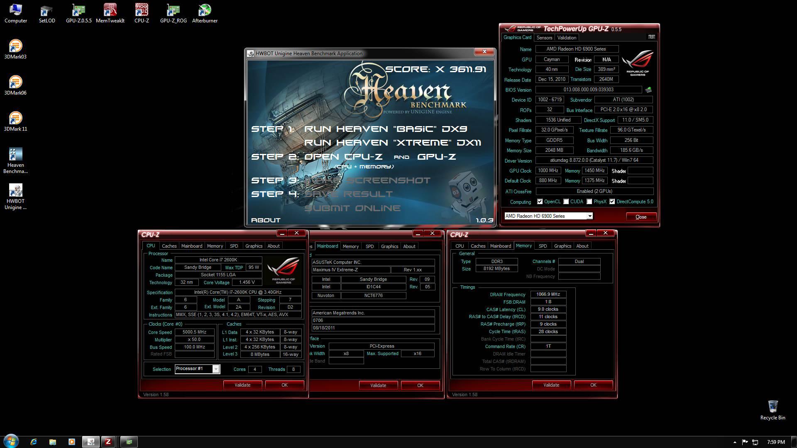The height and width of the screenshot is (448, 797).
Task: Switch to Sensors tab in GPU-Z
Action: pyautogui.click(x=544, y=38)
